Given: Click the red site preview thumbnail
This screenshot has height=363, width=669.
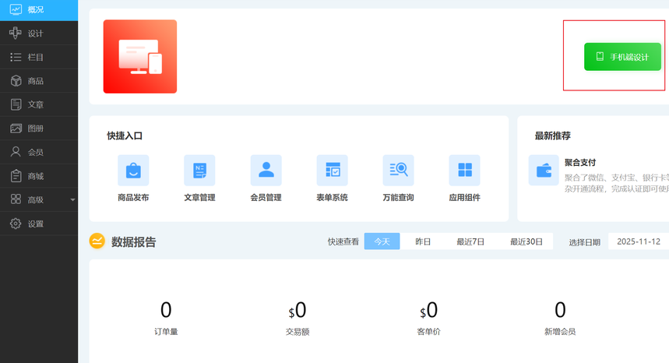Looking at the screenshot, I should (140, 57).
